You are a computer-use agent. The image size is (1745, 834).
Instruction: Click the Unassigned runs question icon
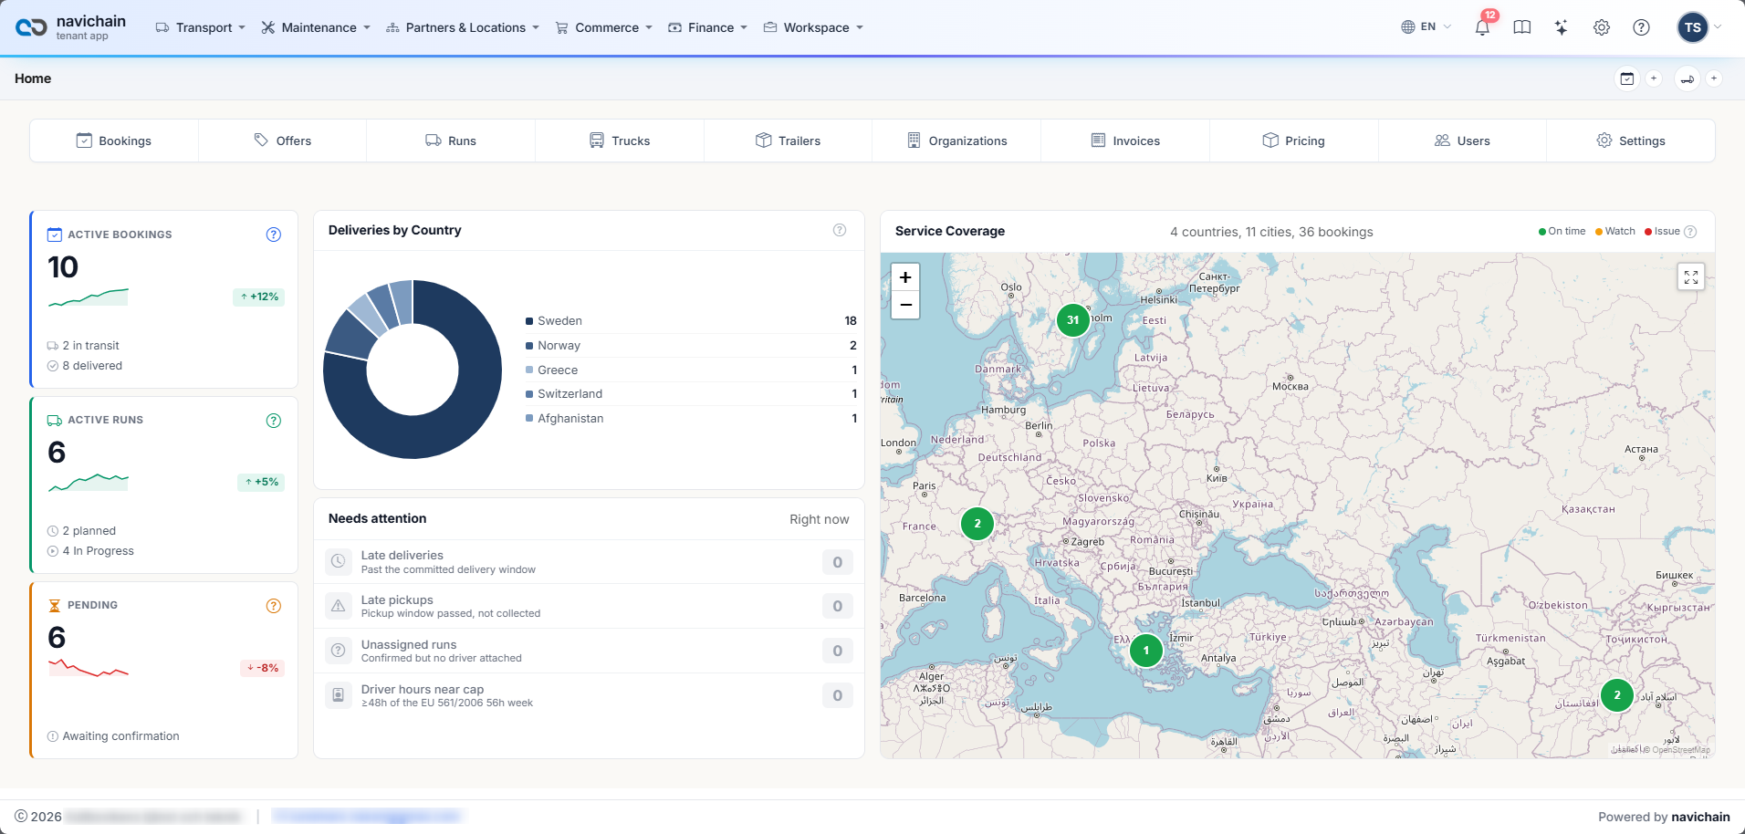pos(339,651)
